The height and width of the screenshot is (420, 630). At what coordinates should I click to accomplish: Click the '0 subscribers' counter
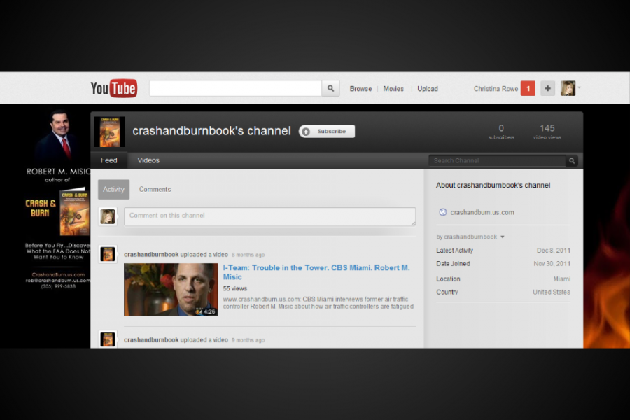tap(501, 132)
